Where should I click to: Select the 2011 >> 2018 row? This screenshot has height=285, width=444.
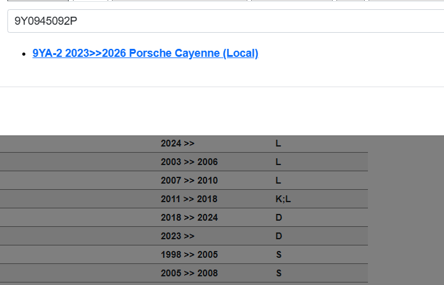coord(189,199)
